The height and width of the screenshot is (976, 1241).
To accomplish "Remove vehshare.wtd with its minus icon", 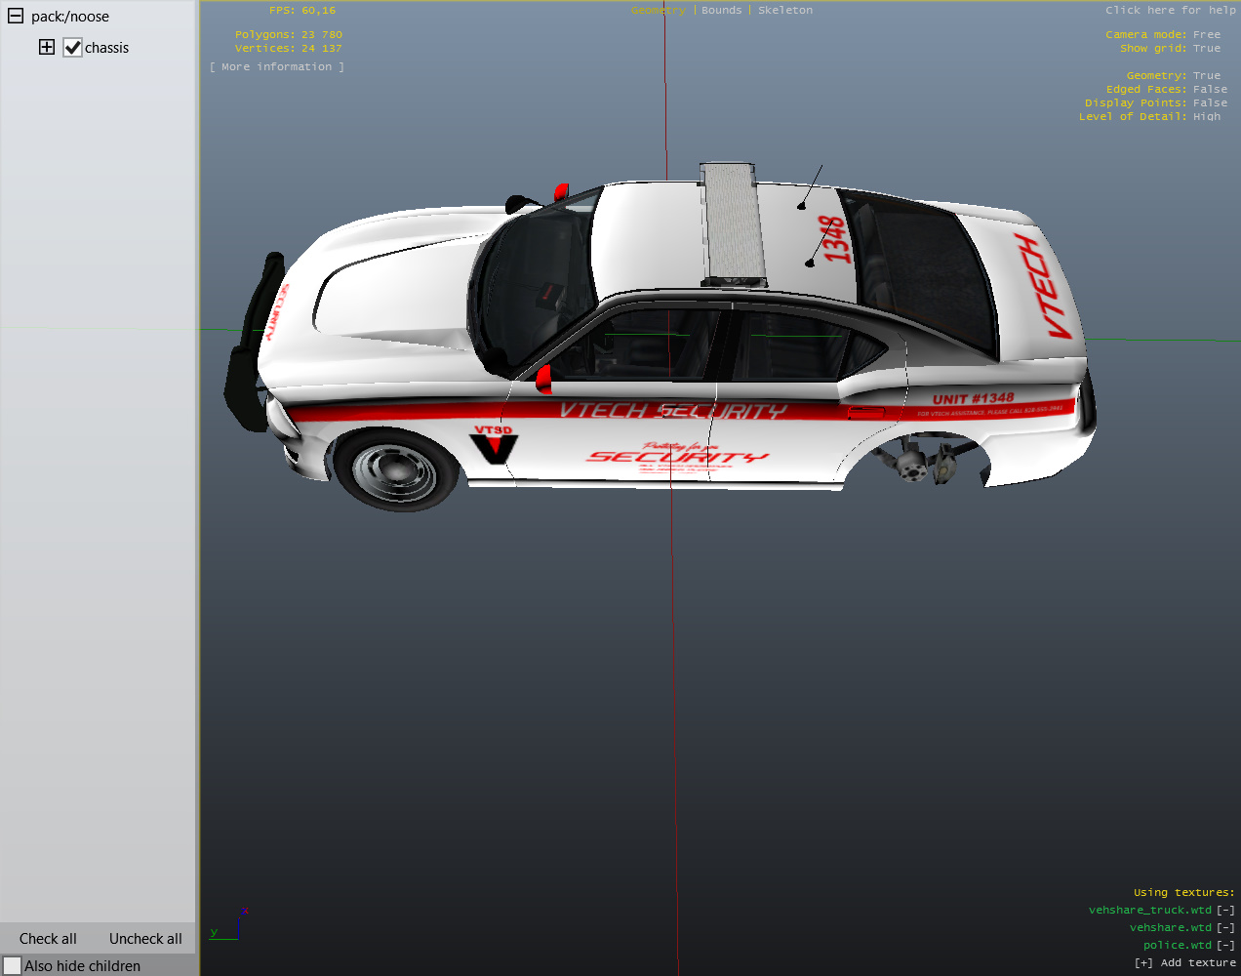I will [x=1225, y=928].
